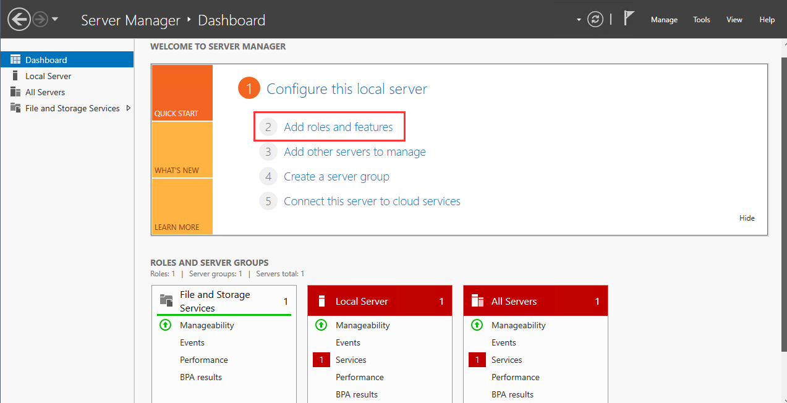Open the Local Server tile header
The width and height of the screenshot is (787, 403).
pos(380,301)
